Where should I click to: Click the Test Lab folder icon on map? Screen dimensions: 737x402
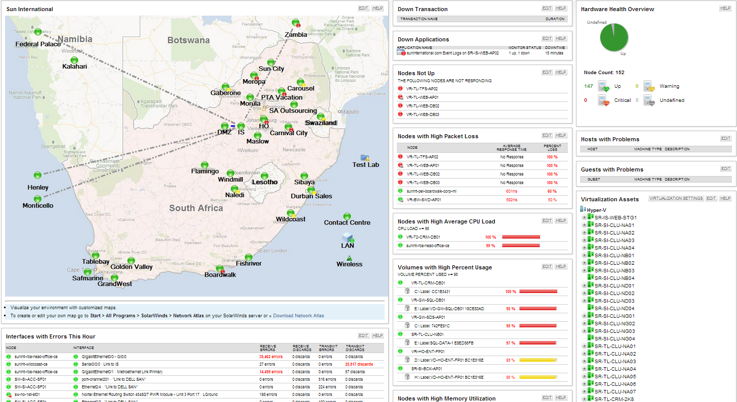coord(364,158)
